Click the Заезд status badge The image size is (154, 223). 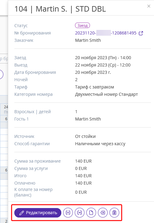pyautogui.click(x=82, y=25)
